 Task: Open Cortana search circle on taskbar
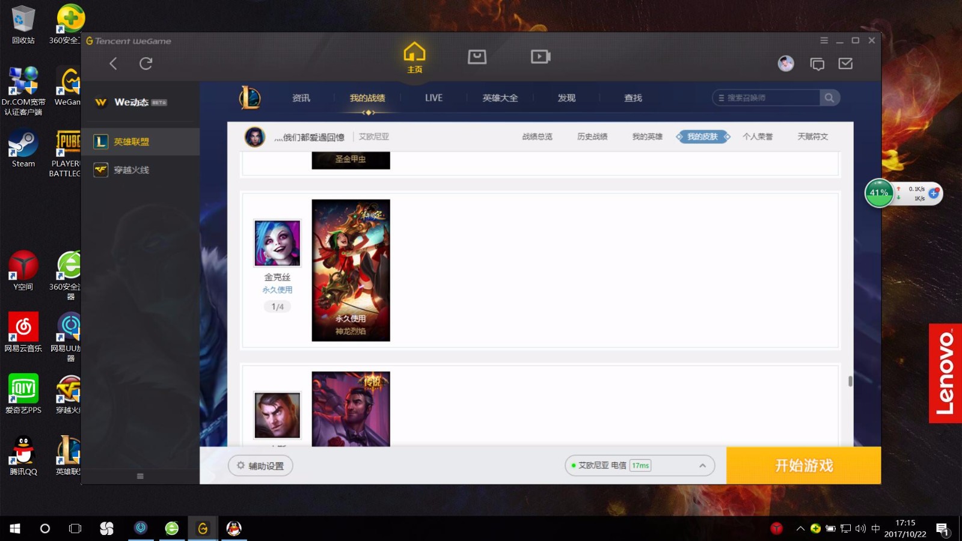(x=45, y=528)
